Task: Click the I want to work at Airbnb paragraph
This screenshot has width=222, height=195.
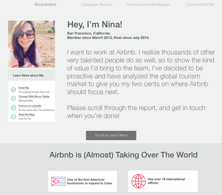Action: [141, 72]
